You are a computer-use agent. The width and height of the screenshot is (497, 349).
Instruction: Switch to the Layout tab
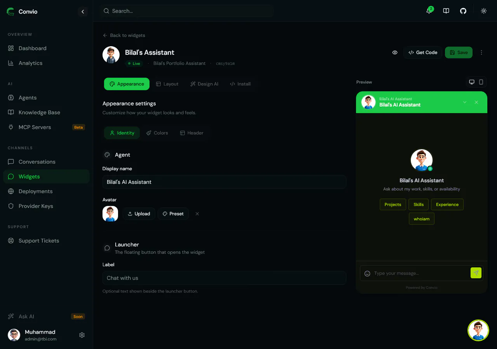tap(167, 84)
